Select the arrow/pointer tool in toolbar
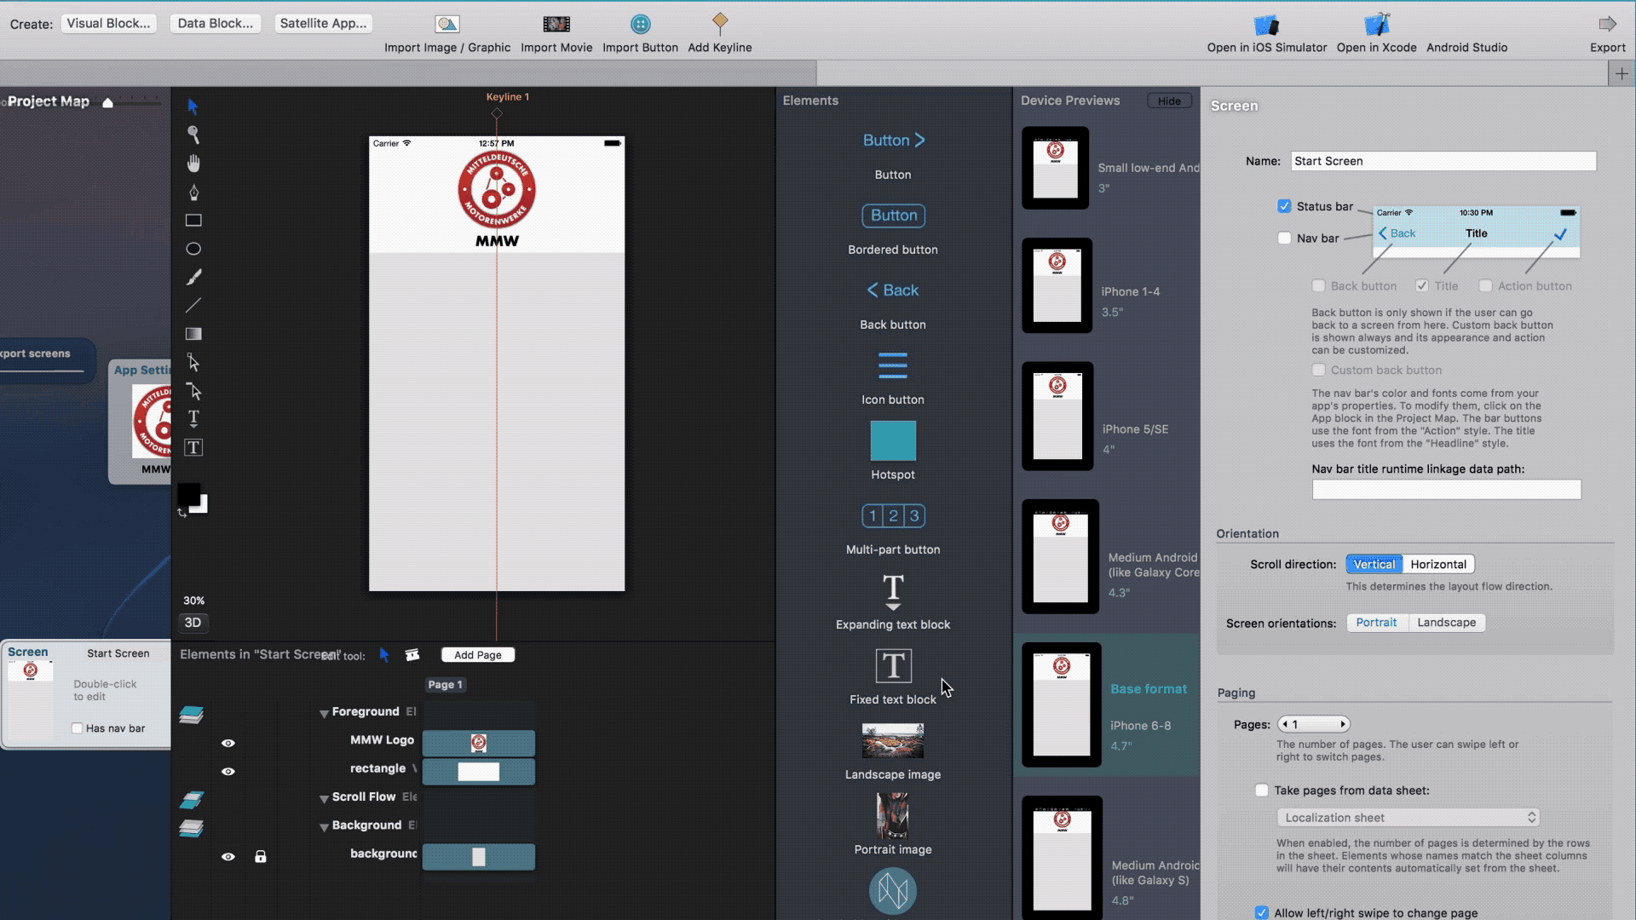This screenshot has width=1636, height=920. click(x=193, y=106)
